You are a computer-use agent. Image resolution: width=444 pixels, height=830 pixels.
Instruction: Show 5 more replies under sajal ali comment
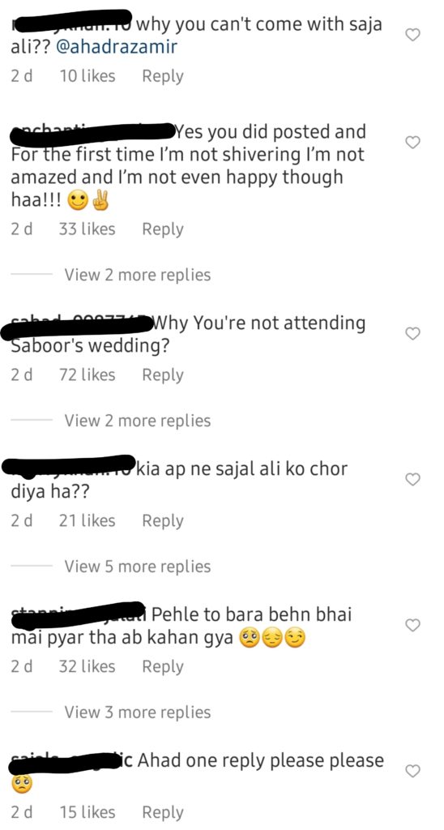pyautogui.click(x=138, y=567)
